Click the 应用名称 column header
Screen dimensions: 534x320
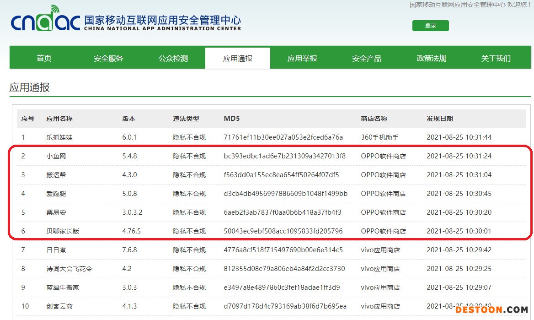(59, 119)
